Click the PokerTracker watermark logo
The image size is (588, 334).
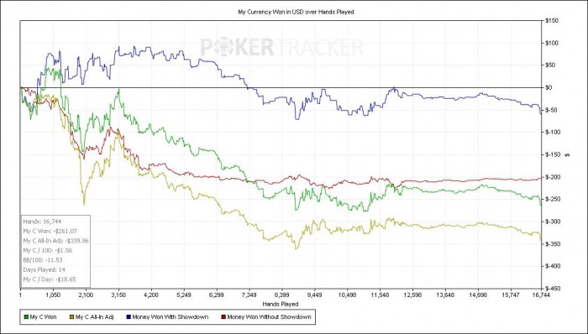tap(282, 48)
